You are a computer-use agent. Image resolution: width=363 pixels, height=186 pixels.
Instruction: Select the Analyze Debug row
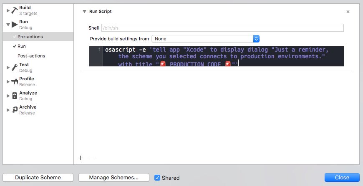click(38, 96)
